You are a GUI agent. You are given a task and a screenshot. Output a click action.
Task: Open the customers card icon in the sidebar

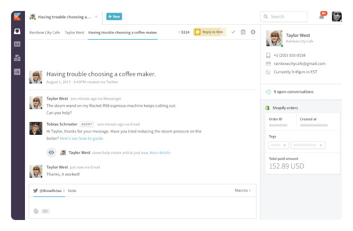17,44
